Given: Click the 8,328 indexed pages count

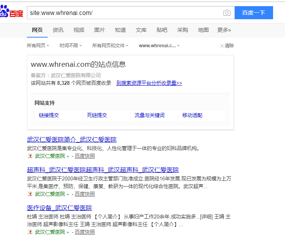Looking at the screenshot, I should point(63,83).
